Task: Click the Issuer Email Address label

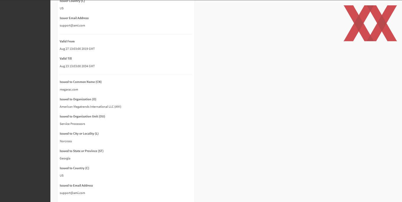Action: coord(74,18)
